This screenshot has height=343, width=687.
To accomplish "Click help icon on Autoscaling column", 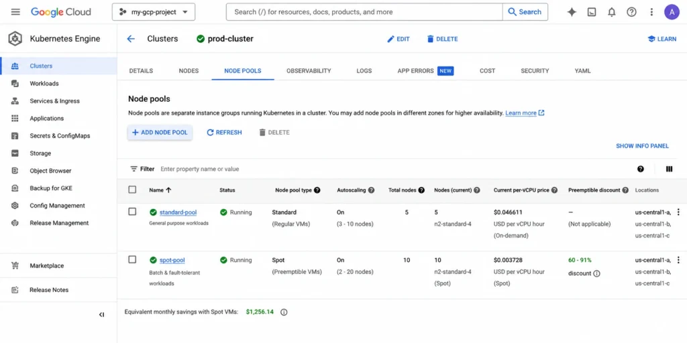I will (x=371, y=190).
